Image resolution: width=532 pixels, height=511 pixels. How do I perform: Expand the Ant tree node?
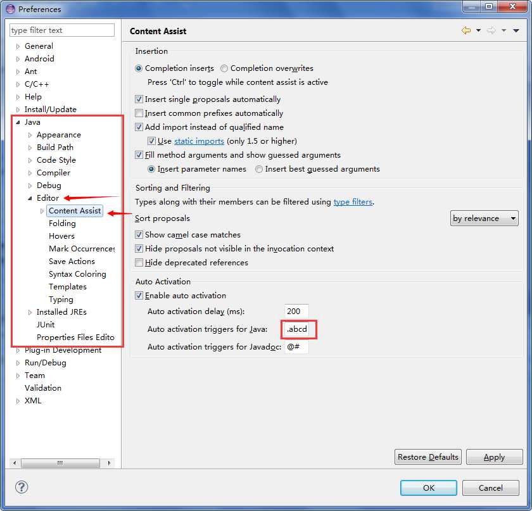pos(18,72)
